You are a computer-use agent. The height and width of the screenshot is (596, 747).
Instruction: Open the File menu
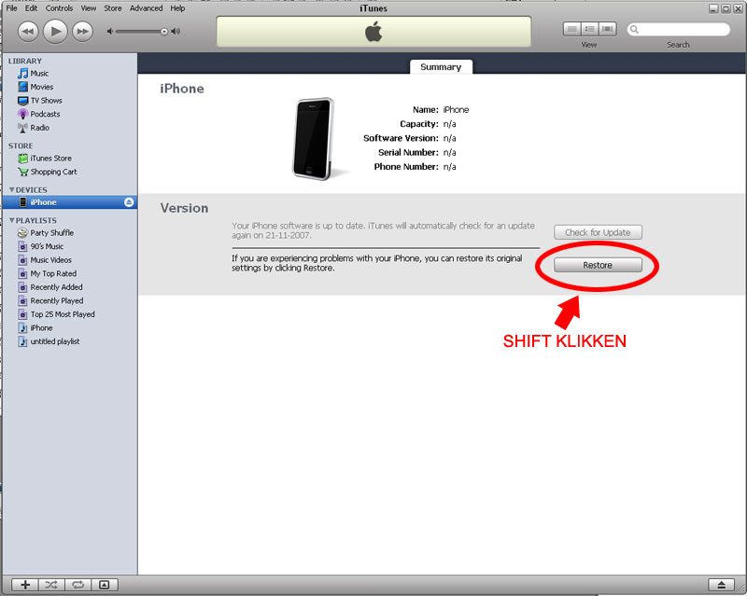(x=11, y=8)
